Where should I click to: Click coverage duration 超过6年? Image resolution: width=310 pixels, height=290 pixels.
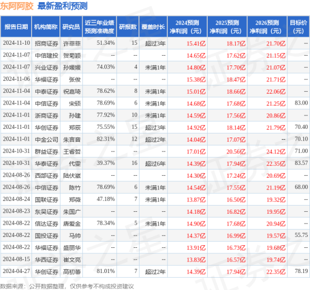pos(155,164)
